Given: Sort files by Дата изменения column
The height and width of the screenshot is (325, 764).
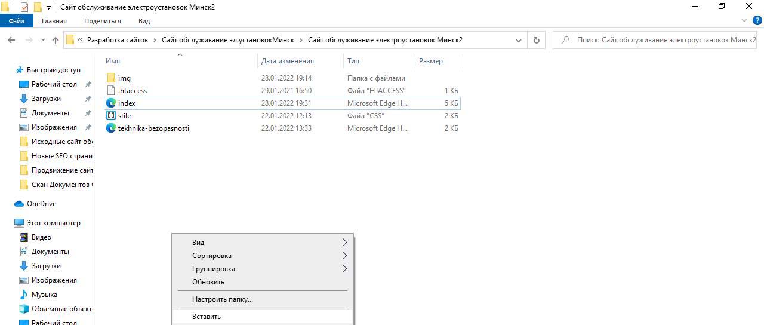Looking at the screenshot, I should coord(287,61).
